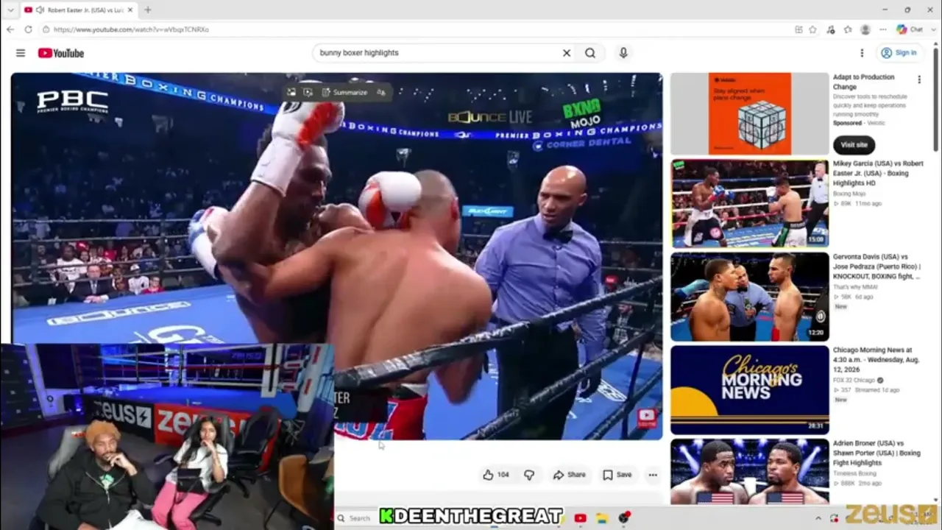Image resolution: width=942 pixels, height=530 pixels.
Task: Close the Robert Easter Jr. tab
Action: 131,10
